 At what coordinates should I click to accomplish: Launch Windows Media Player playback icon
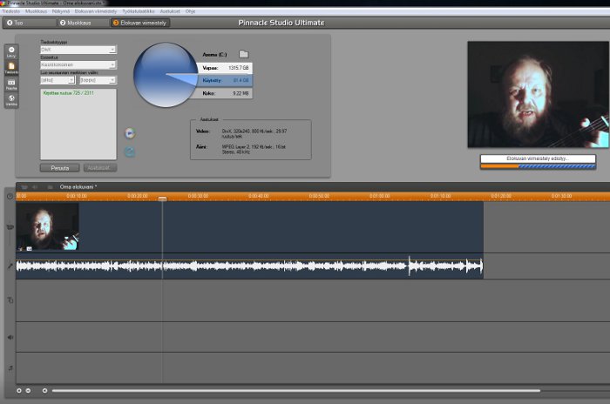(x=130, y=133)
